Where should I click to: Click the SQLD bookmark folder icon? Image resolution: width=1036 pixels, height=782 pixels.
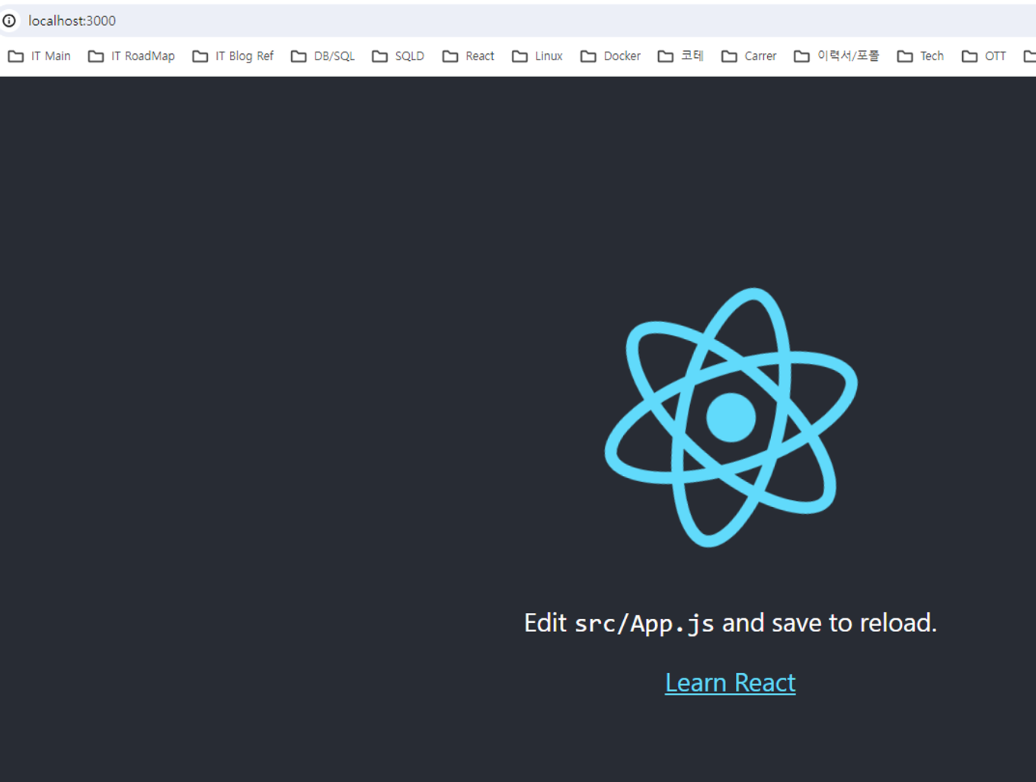click(x=379, y=56)
